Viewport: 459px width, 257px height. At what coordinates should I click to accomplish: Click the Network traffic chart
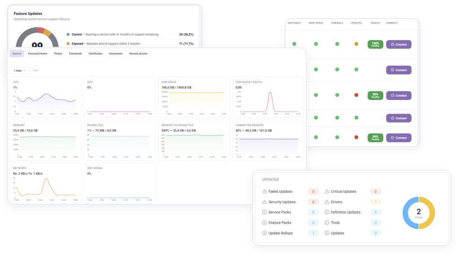[x=45, y=188]
